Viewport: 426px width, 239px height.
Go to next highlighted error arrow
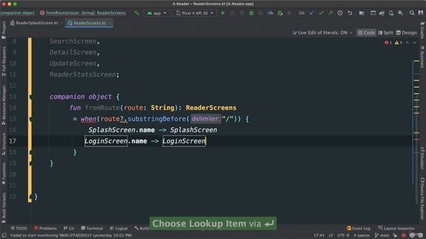coord(414,42)
